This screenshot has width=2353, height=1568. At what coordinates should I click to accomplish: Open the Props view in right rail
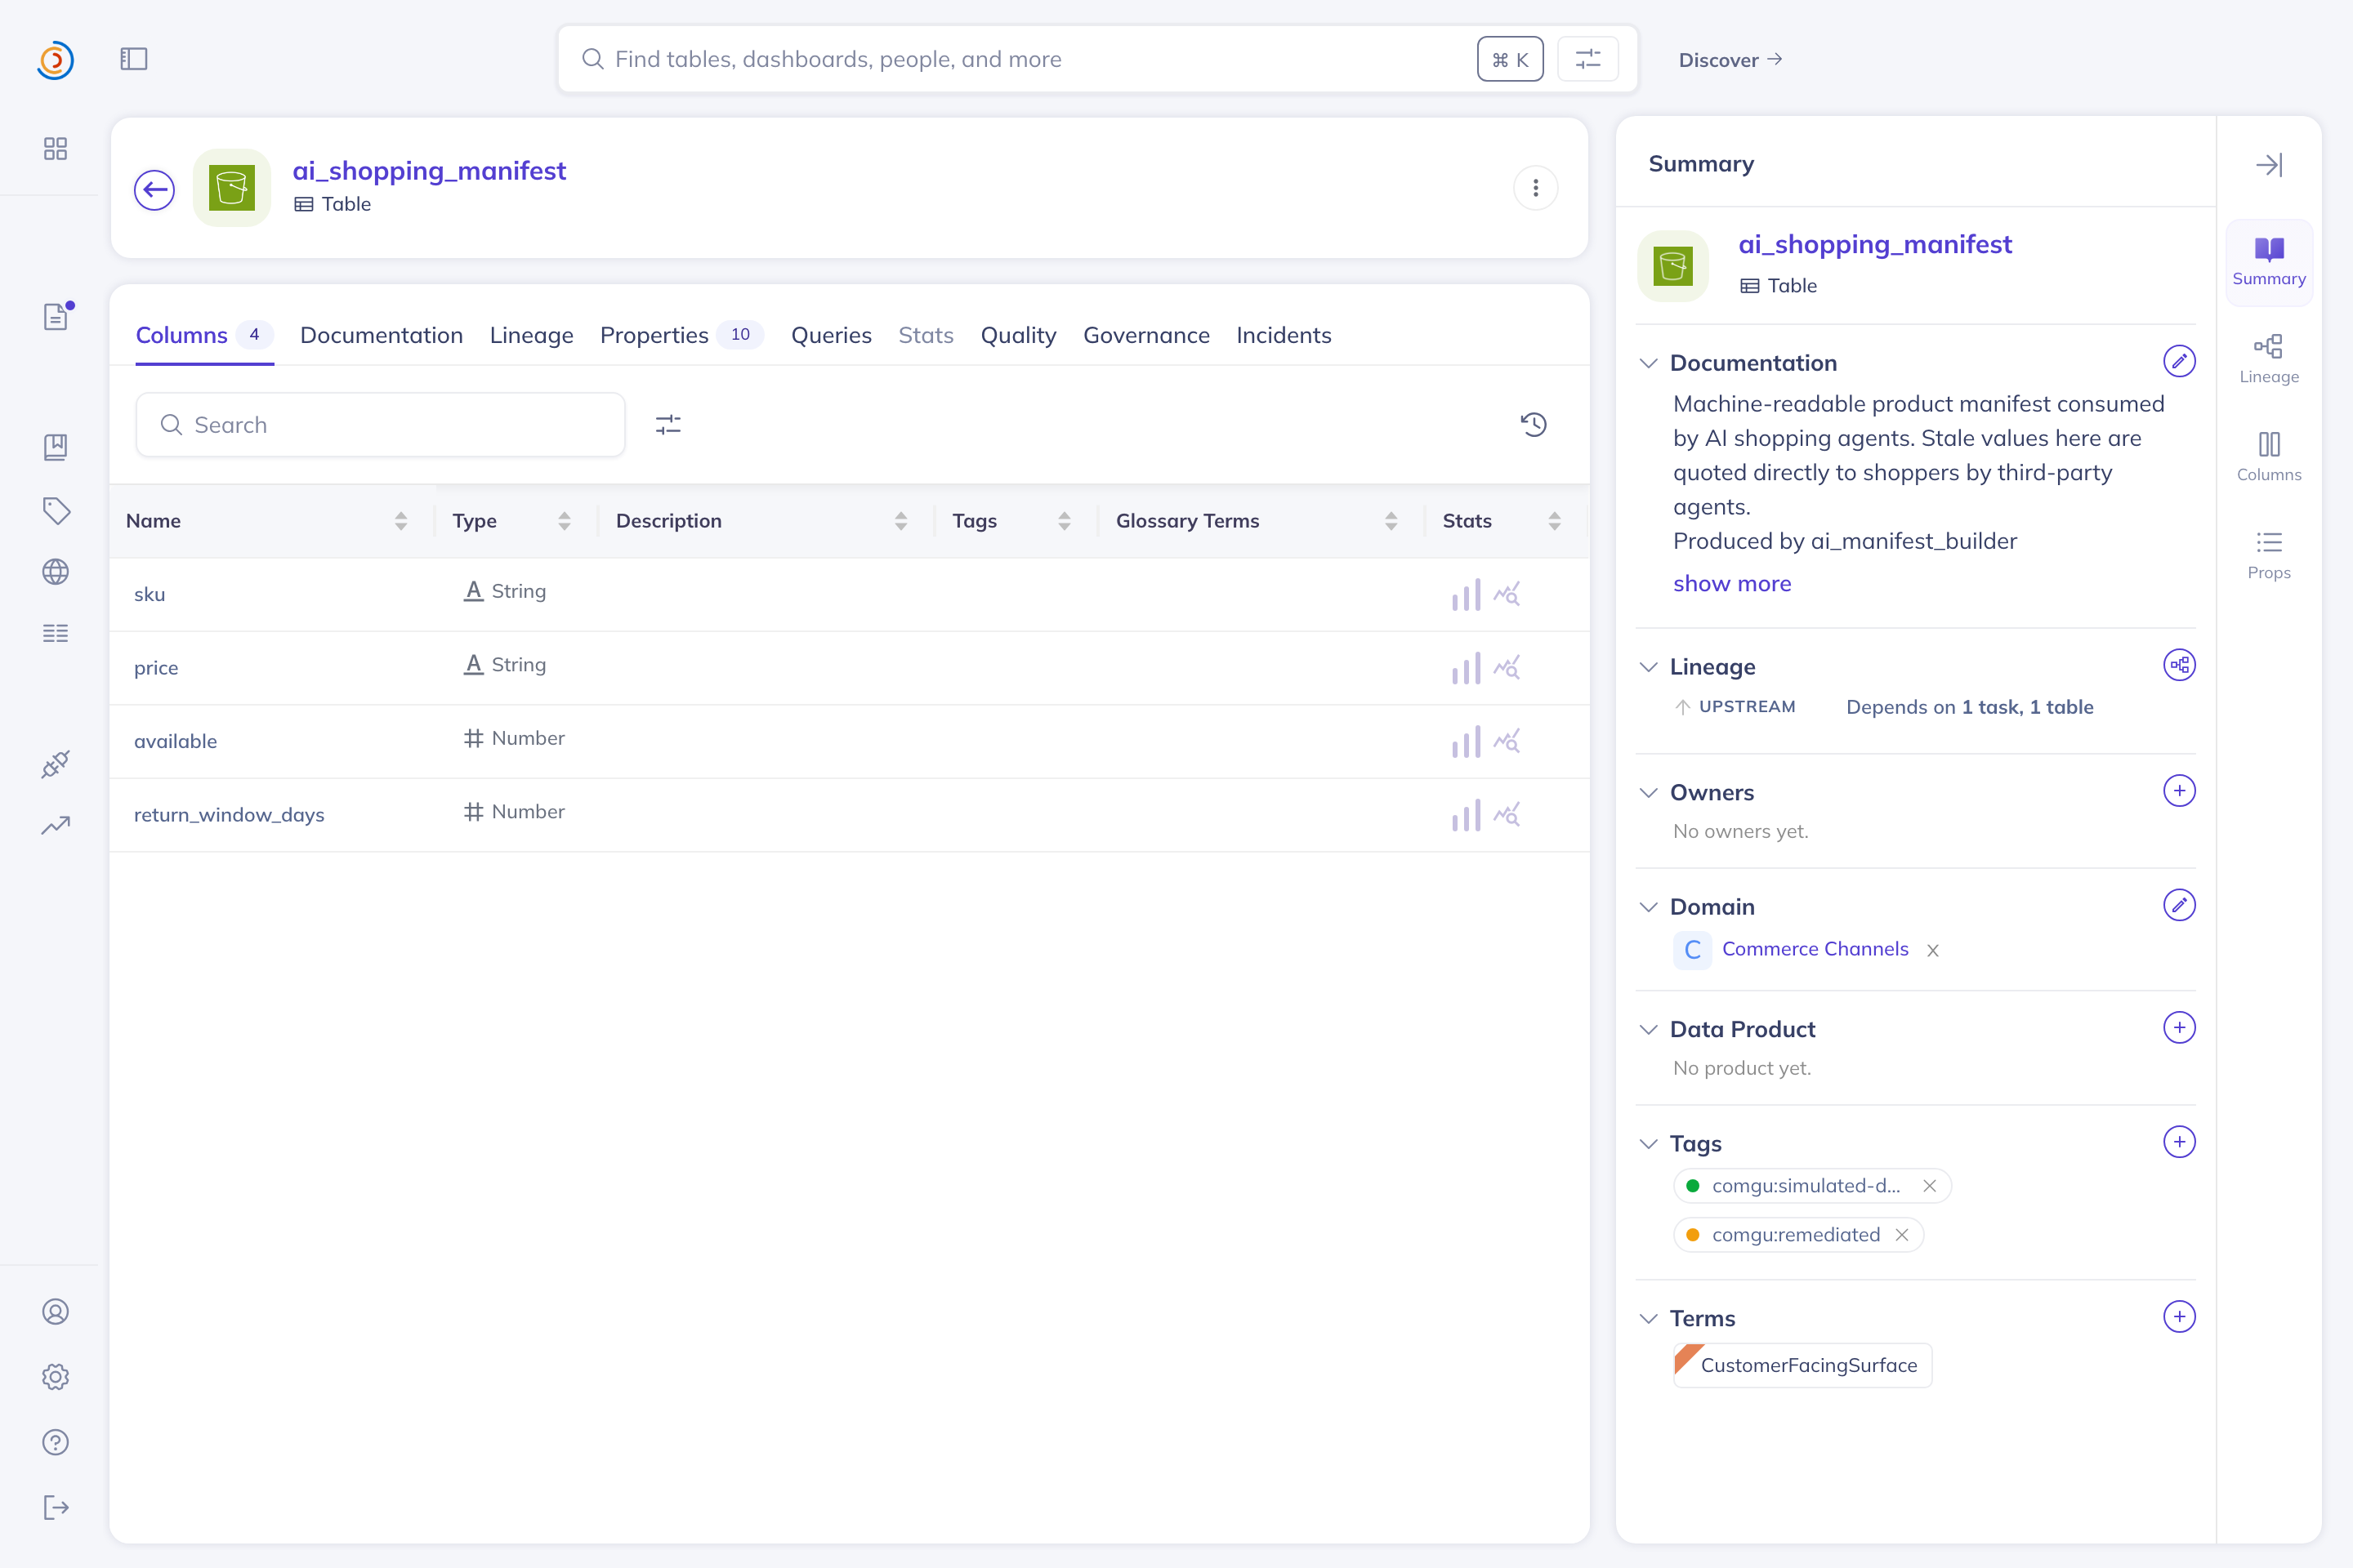(x=2269, y=555)
